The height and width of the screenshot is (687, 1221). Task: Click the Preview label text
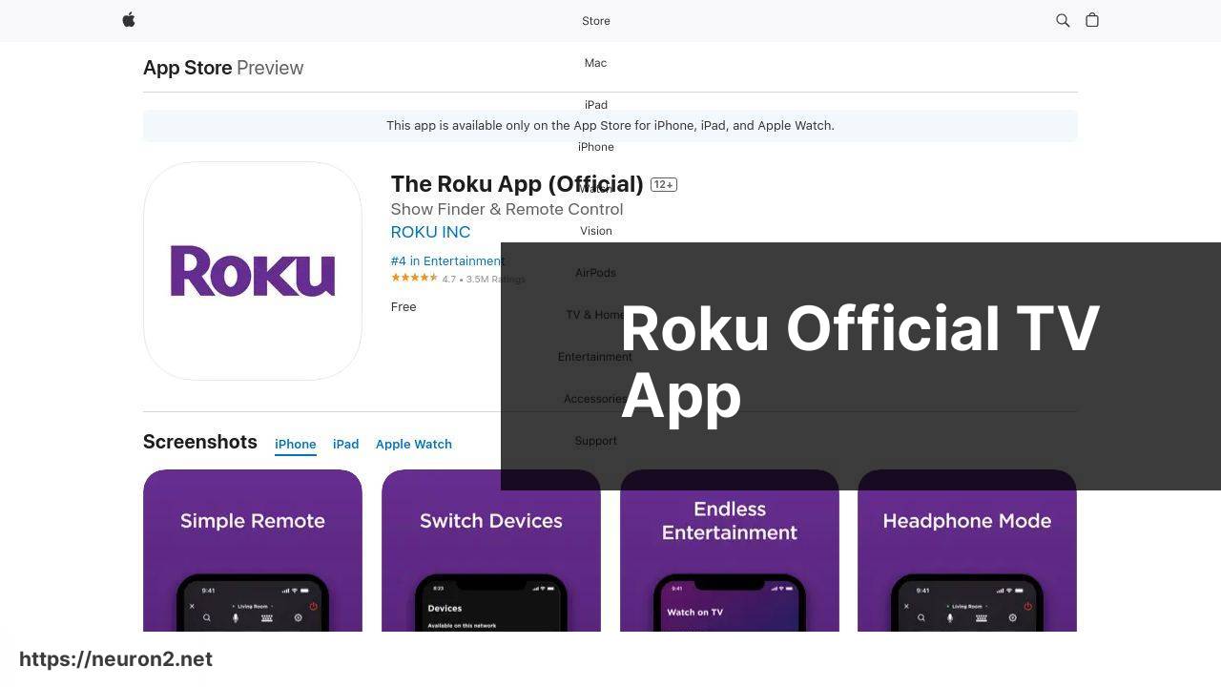click(x=270, y=68)
